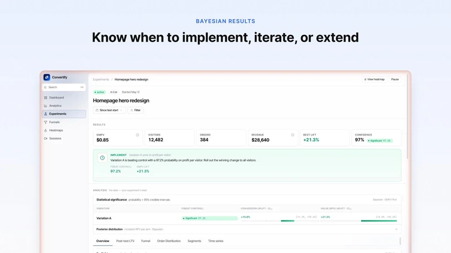This screenshot has width=451, height=253.
Task: Open the Analytics page
Action: [x=64, y=106]
